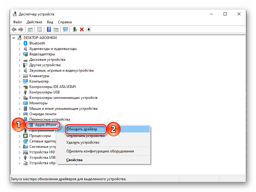256x192 pixels.
Task: Expand the Bluetooth category
Action: click(x=20, y=44)
